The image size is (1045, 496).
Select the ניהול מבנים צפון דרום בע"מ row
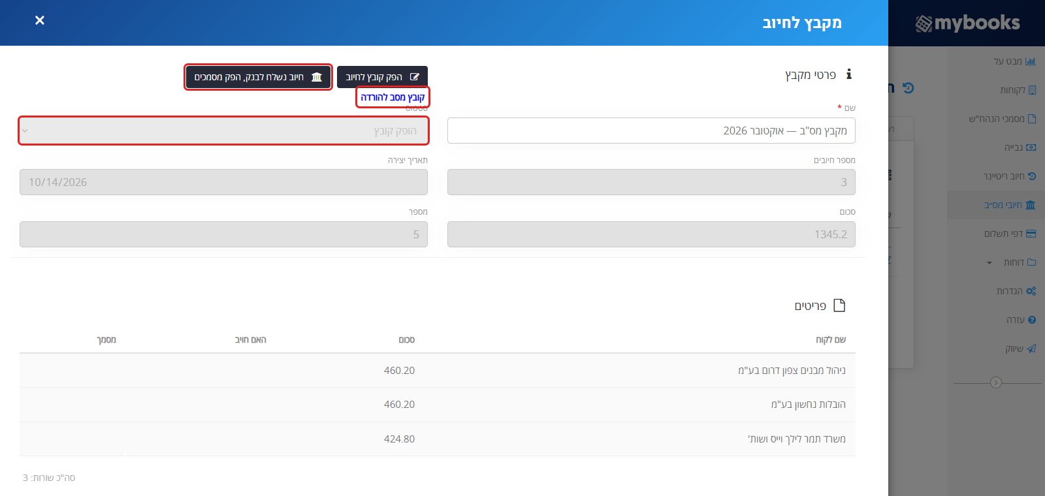(438, 371)
